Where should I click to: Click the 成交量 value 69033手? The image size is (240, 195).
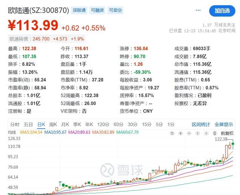[x=202, y=49]
